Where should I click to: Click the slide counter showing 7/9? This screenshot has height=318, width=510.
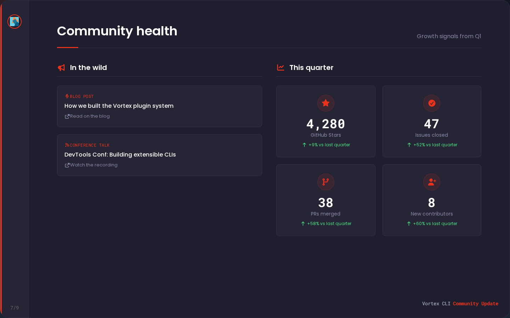(15, 308)
